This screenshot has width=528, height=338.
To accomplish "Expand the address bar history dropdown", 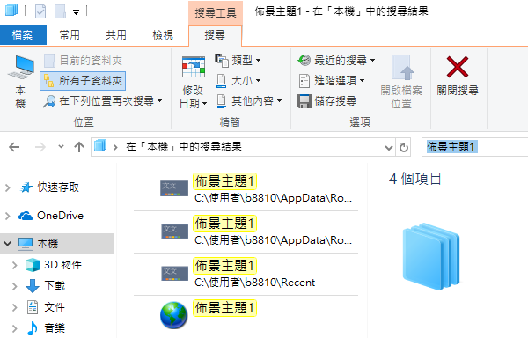I will [389, 148].
